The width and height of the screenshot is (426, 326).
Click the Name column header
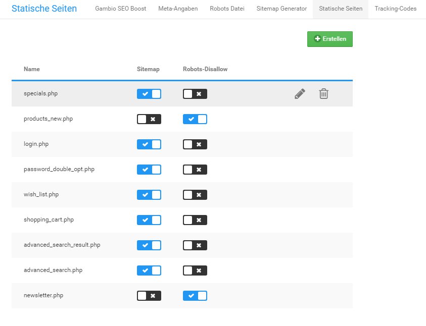click(x=31, y=69)
